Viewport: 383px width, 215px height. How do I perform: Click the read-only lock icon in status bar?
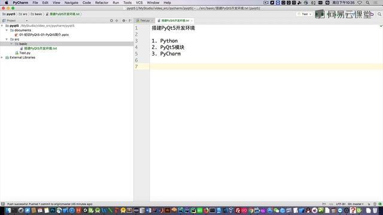click(x=369, y=204)
